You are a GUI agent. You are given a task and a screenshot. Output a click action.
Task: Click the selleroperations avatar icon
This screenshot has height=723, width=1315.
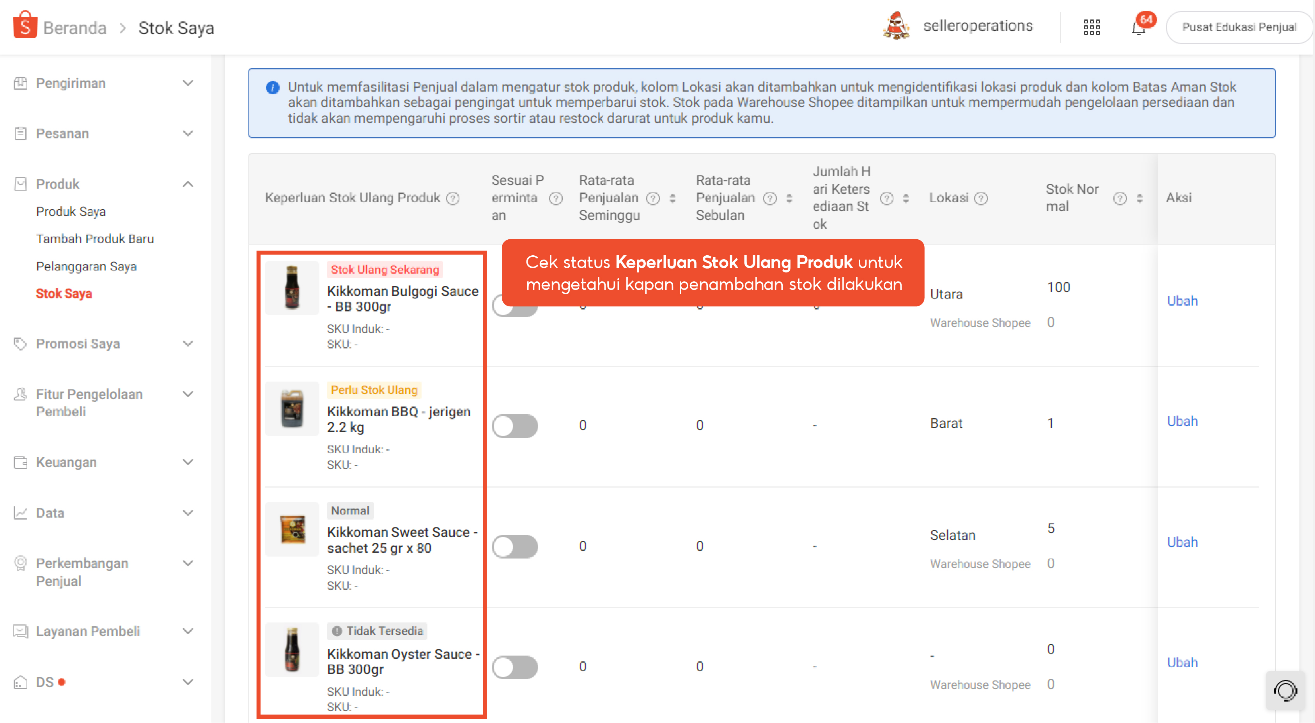pyautogui.click(x=896, y=25)
